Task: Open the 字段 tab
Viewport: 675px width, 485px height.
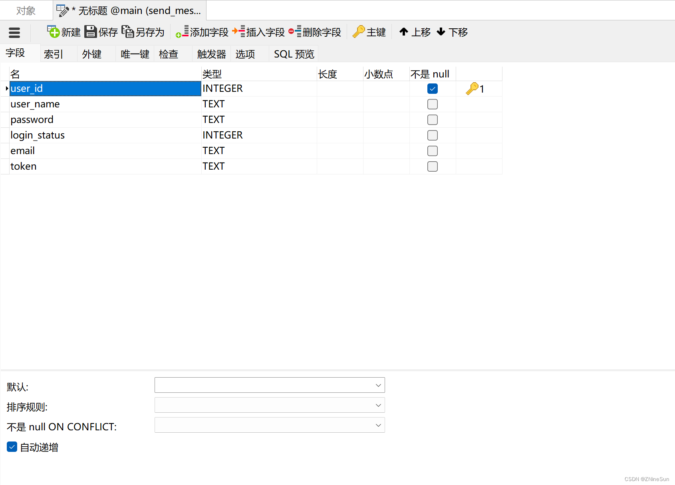Action: [20, 53]
